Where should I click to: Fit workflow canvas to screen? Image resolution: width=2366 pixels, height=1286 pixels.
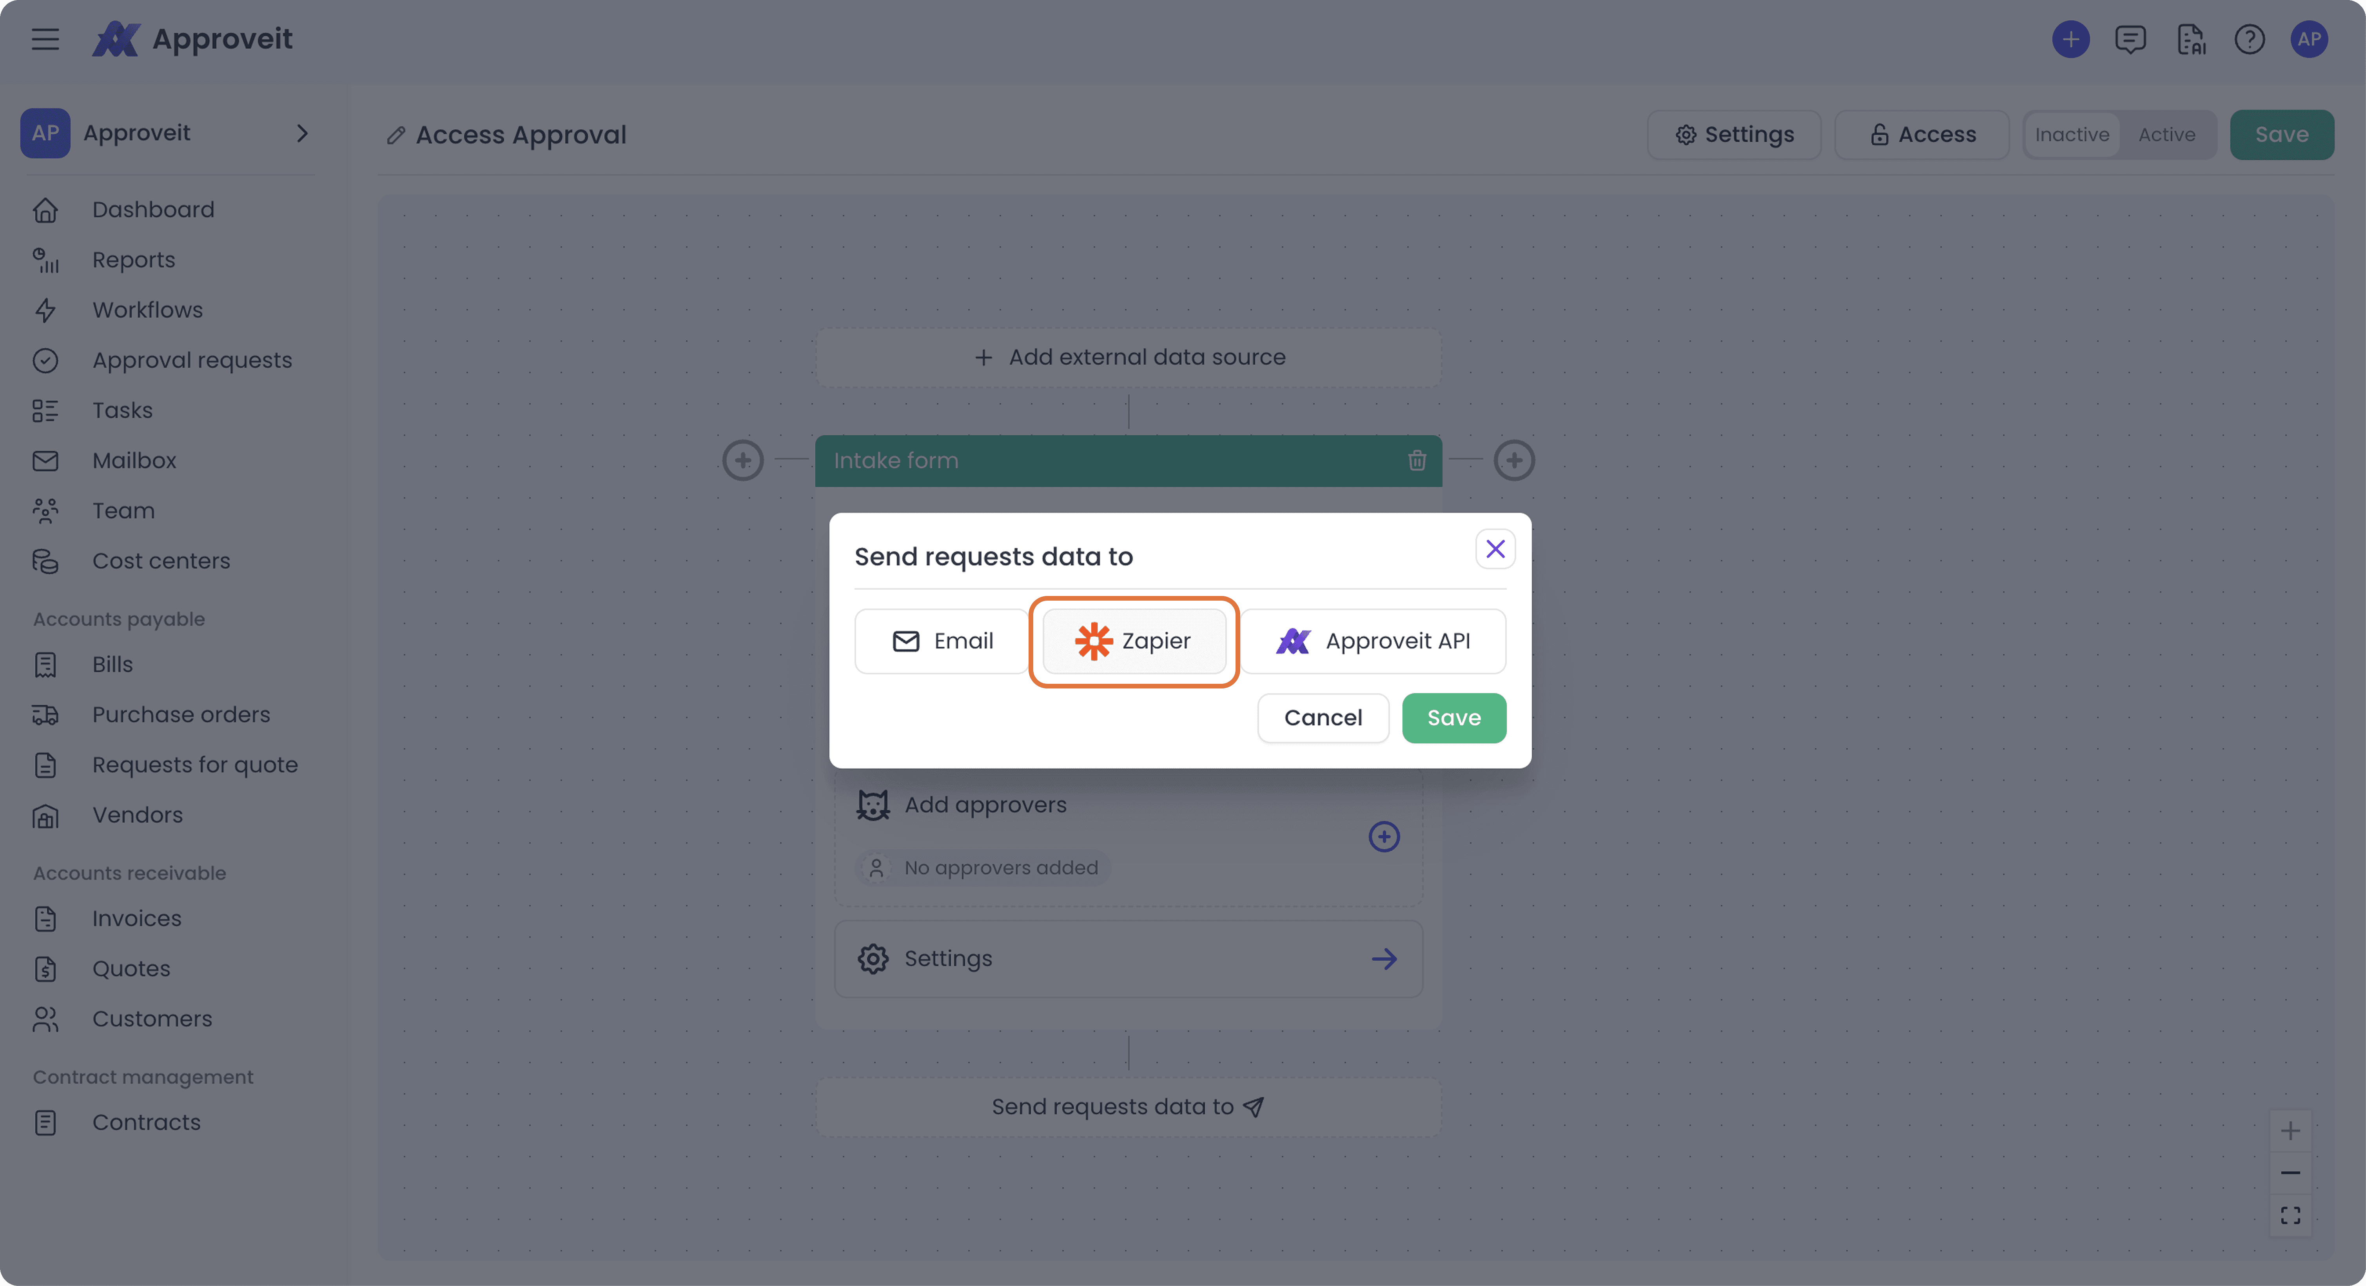[2291, 1215]
